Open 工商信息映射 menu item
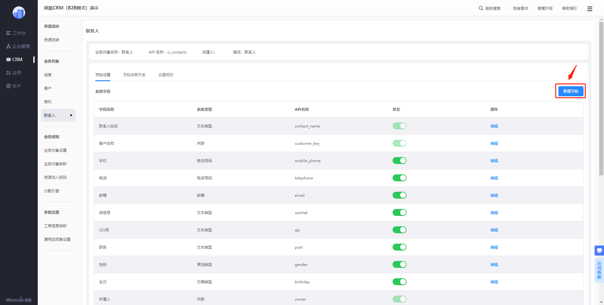 coord(55,226)
